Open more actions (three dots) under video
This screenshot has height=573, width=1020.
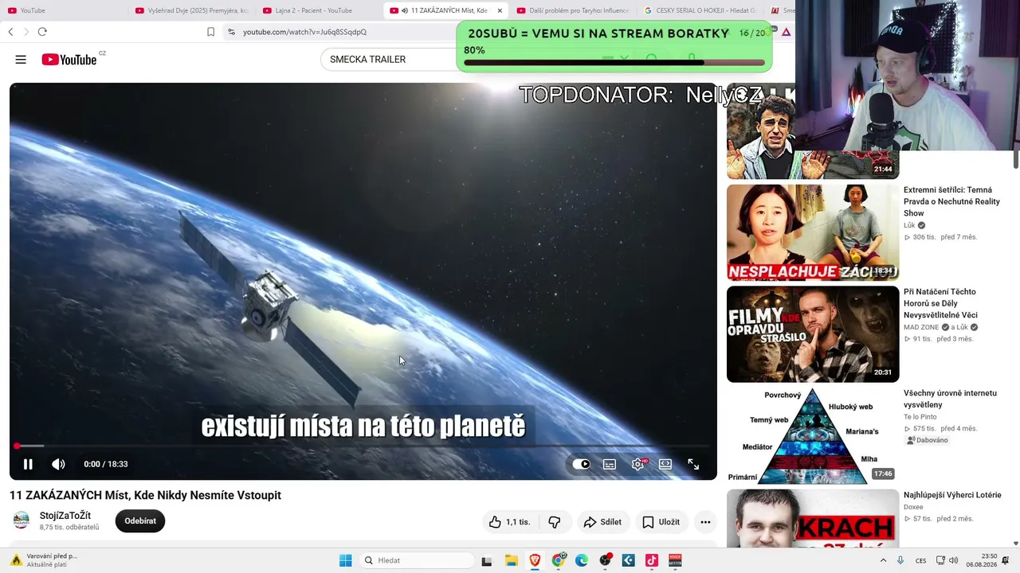pyautogui.click(x=705, y=522)
